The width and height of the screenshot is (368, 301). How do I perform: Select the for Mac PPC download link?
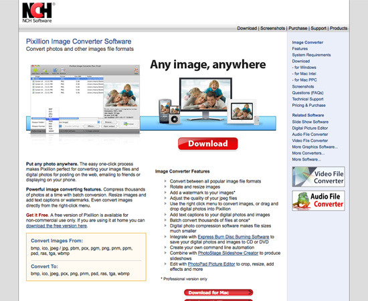point(304,80)
